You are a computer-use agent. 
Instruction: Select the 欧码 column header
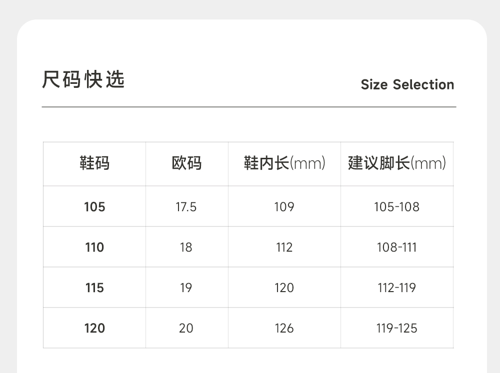pyautogui.click(x=186, y=163)
